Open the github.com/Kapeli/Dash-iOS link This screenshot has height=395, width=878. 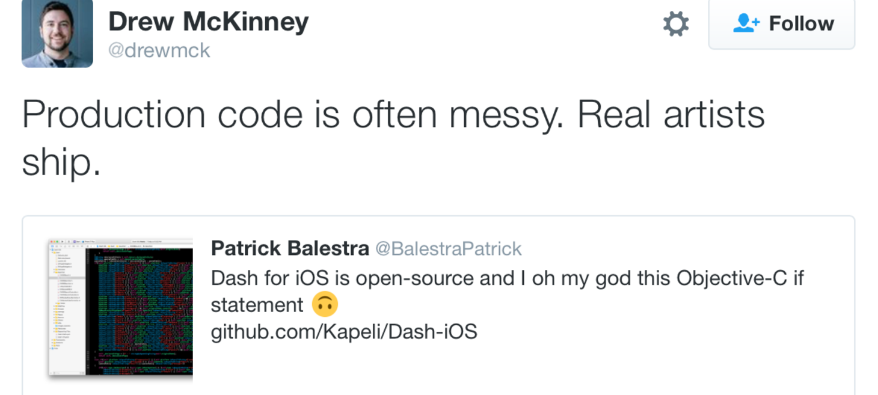pyautogui.click(x=343, y=331)
